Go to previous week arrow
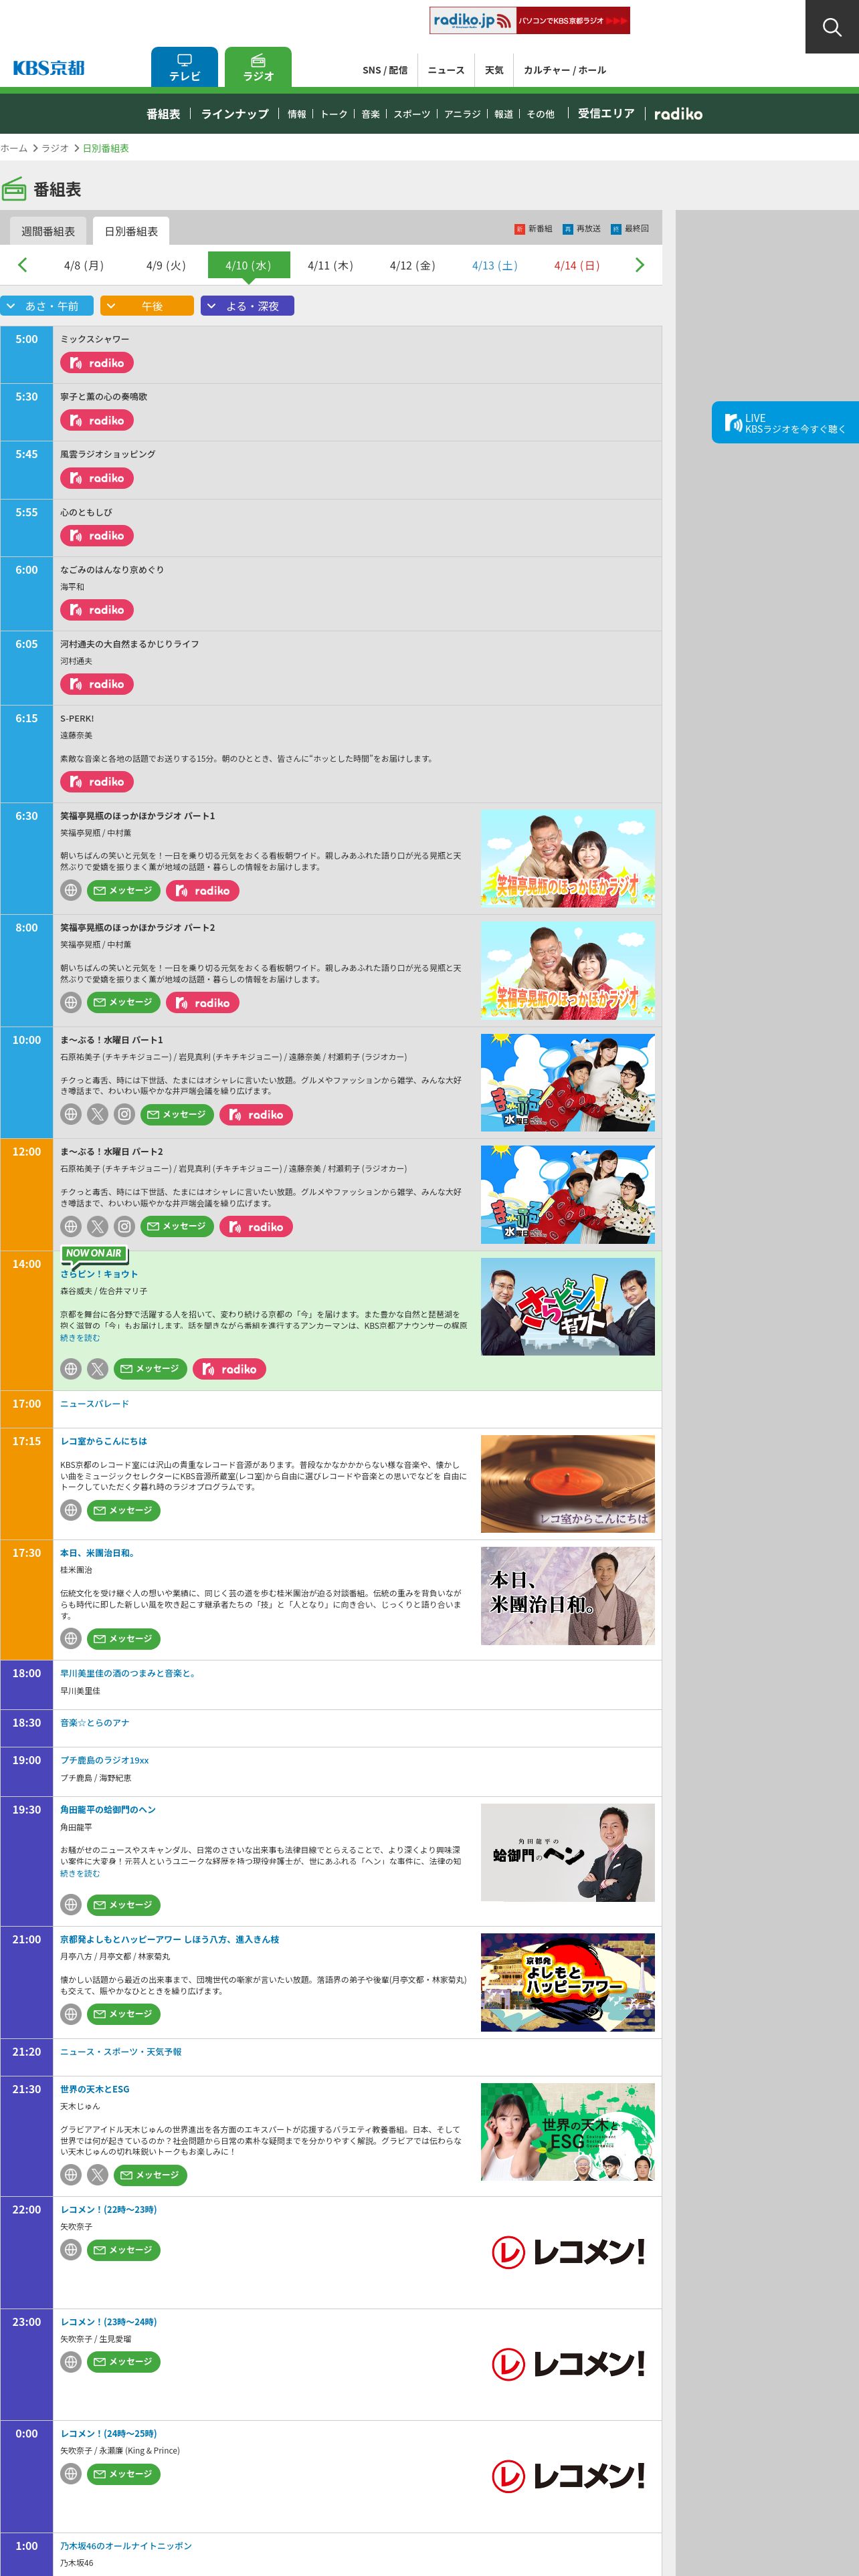859x2576 pixels. tap(22, 265)
